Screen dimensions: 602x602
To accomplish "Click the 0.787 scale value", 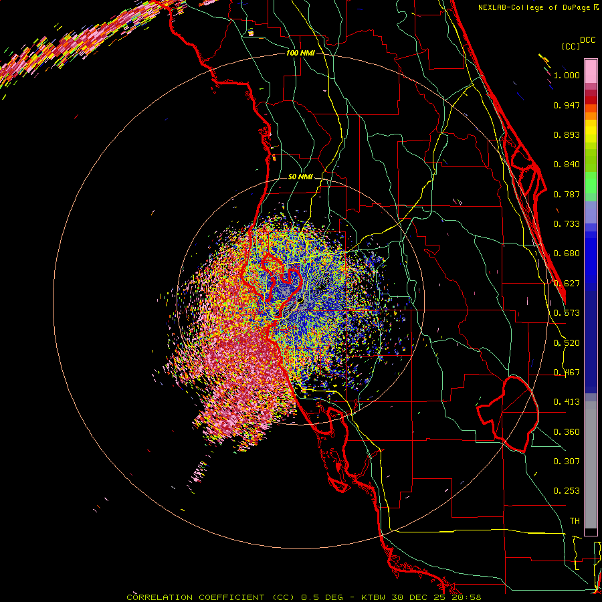I will (567, 194).
